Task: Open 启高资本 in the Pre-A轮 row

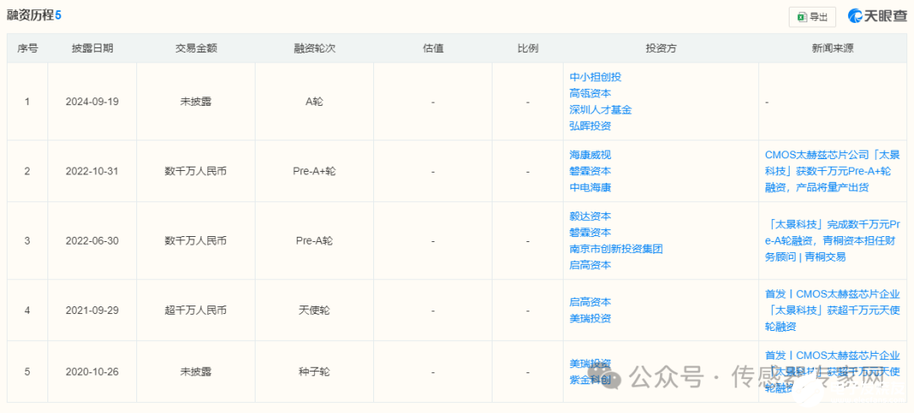Action: click(590, 265)
